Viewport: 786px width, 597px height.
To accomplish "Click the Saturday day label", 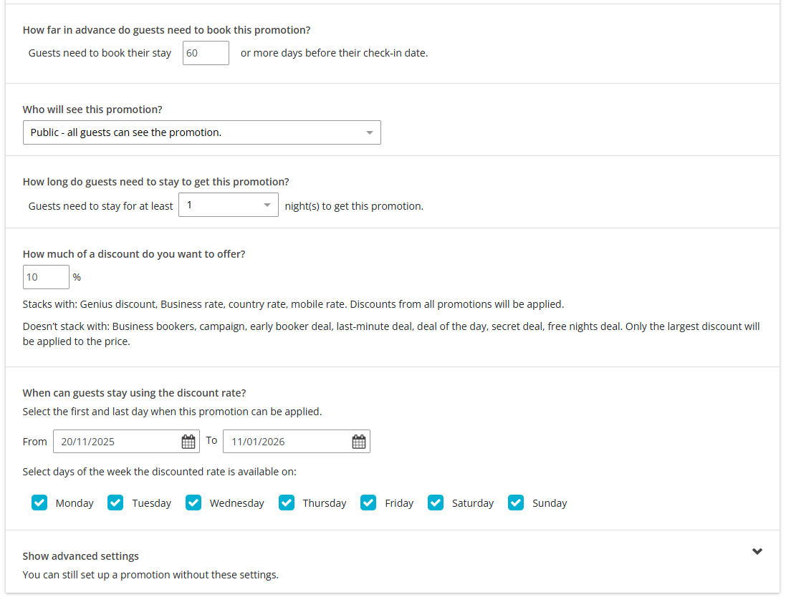I will (473, 503).
